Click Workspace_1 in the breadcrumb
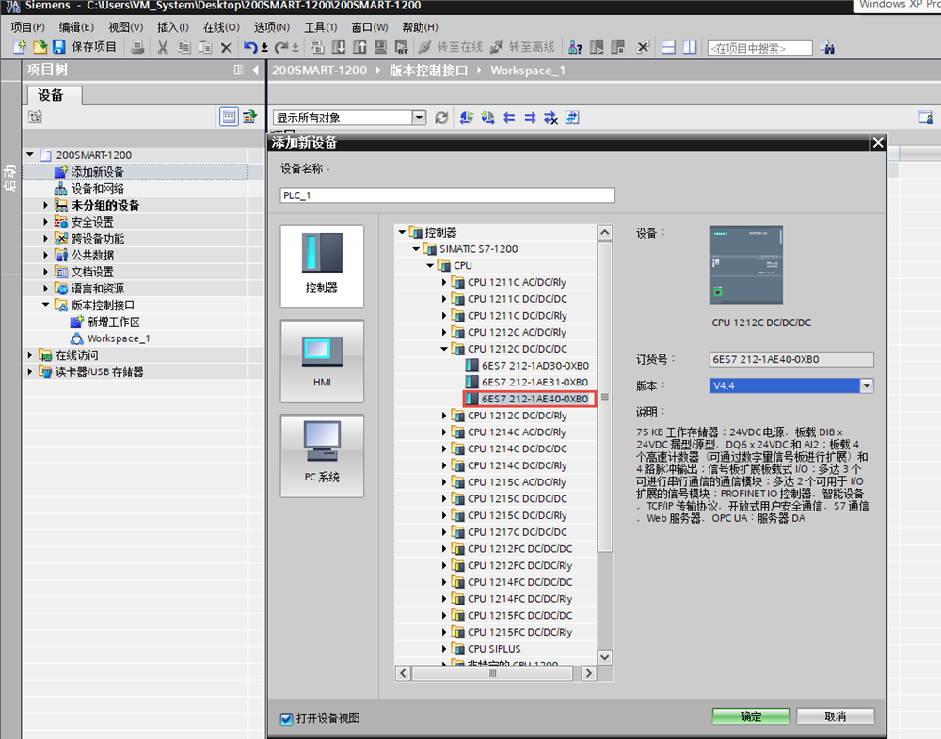Screen dimensions: 941x739 click(528, 71)
